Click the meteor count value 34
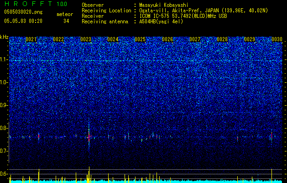Viewport: 287px width, 183px height. (66, 21)
